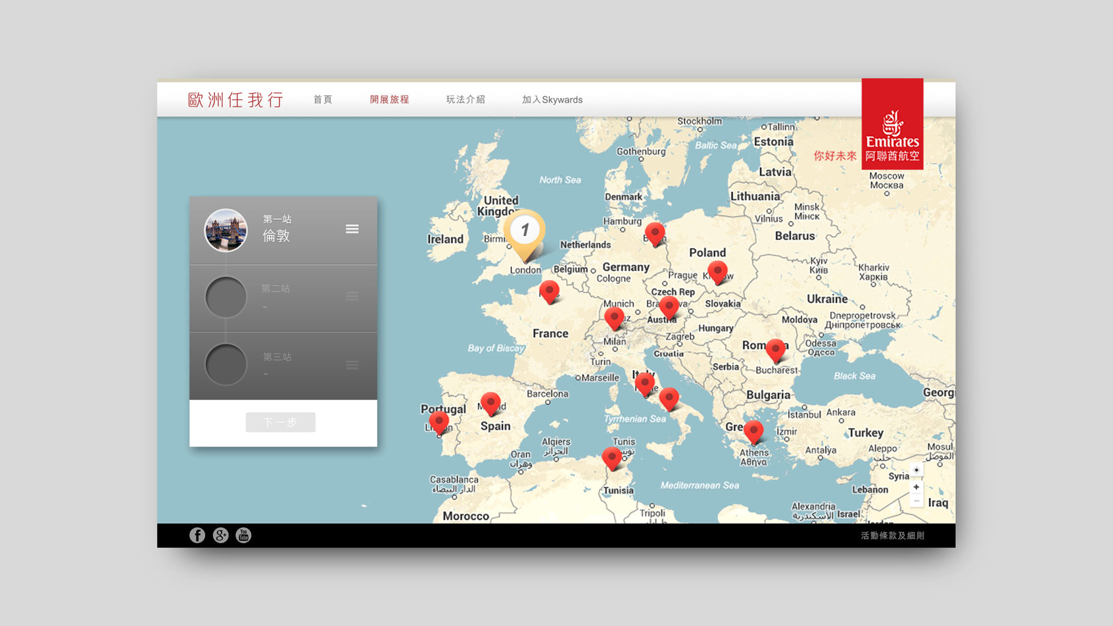Select the red map pin near Athens

coord(754,432)
